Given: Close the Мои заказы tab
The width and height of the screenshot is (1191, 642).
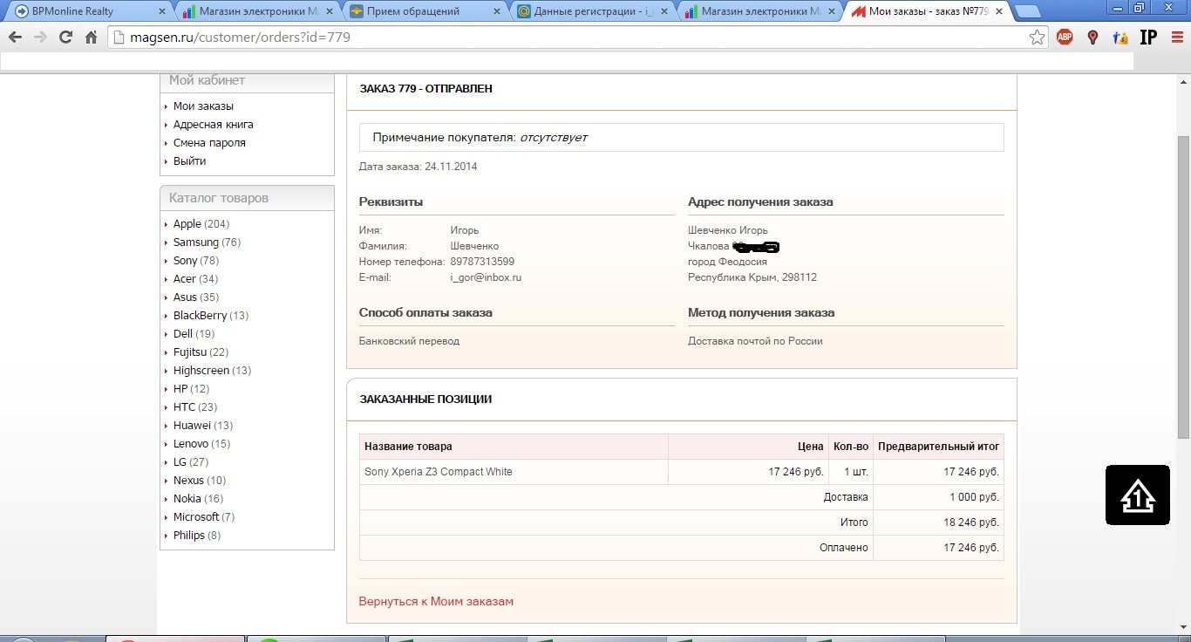Looking at the screenshot, I should point(998,11).
